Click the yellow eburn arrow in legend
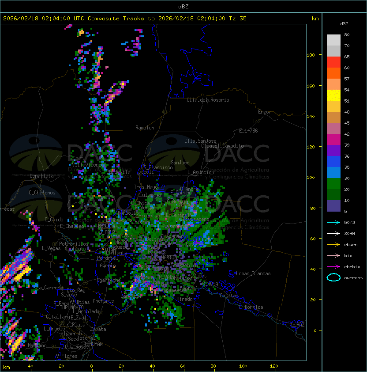 click(333, 245)
